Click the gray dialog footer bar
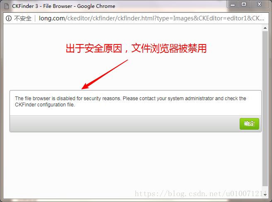272x202 pixels. [136, 124]
